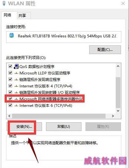Click the Microsoft LLDP protocol driver icon
The height and width of the screenshot is (168, 129).
pyautogui.click(x=16, y=73)
